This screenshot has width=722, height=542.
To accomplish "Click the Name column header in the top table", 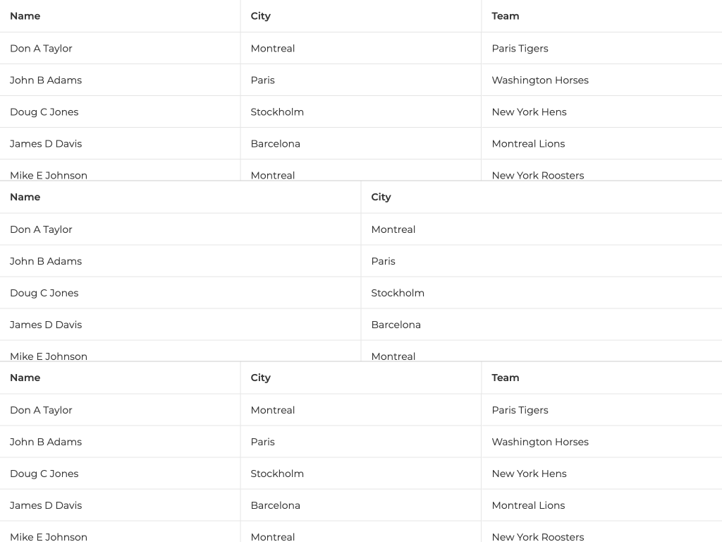I will pyautogui.click(x=25, y=16).
